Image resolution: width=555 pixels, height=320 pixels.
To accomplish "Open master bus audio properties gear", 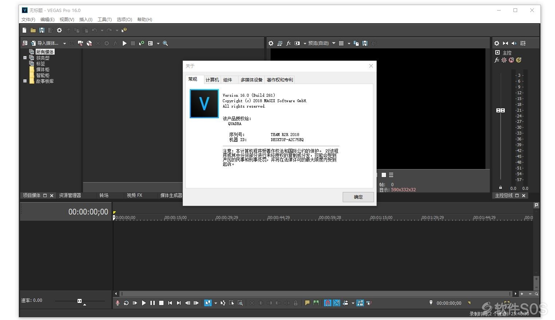I will 497,43.
